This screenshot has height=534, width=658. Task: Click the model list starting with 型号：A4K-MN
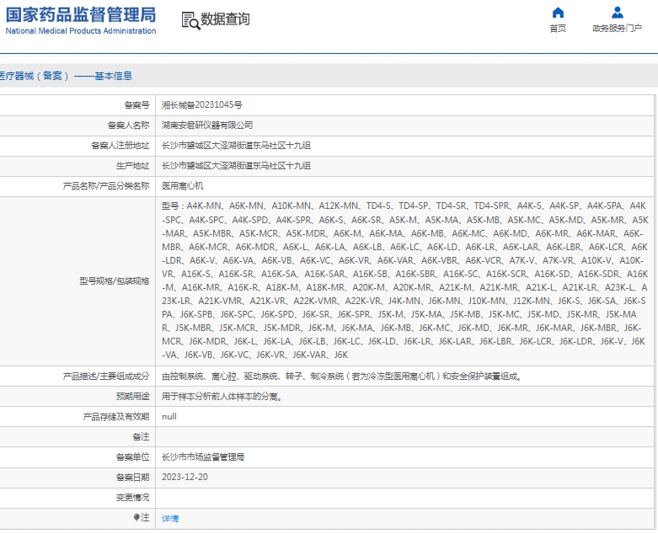tap(405, 280)
